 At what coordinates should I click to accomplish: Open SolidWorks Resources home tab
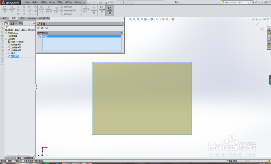[x=269, y=28]
